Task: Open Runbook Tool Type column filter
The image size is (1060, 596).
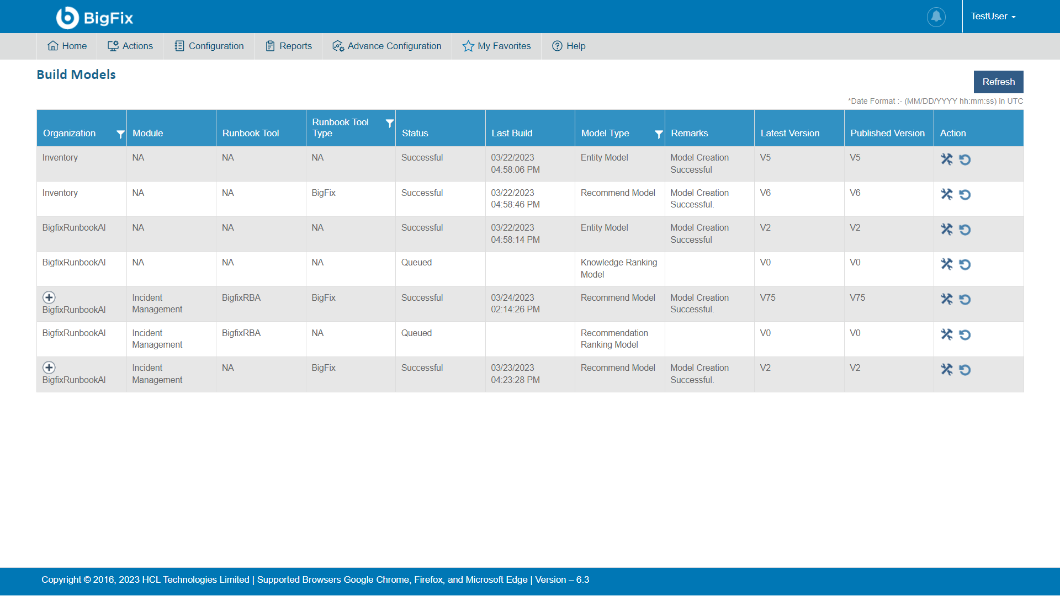Action: pos(389,123)
